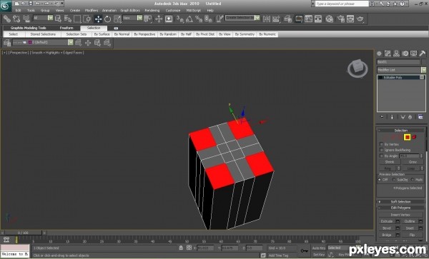Expand the Soft Selection rollout
Viewport: 429px width, 259px height.
click(400, 202)
